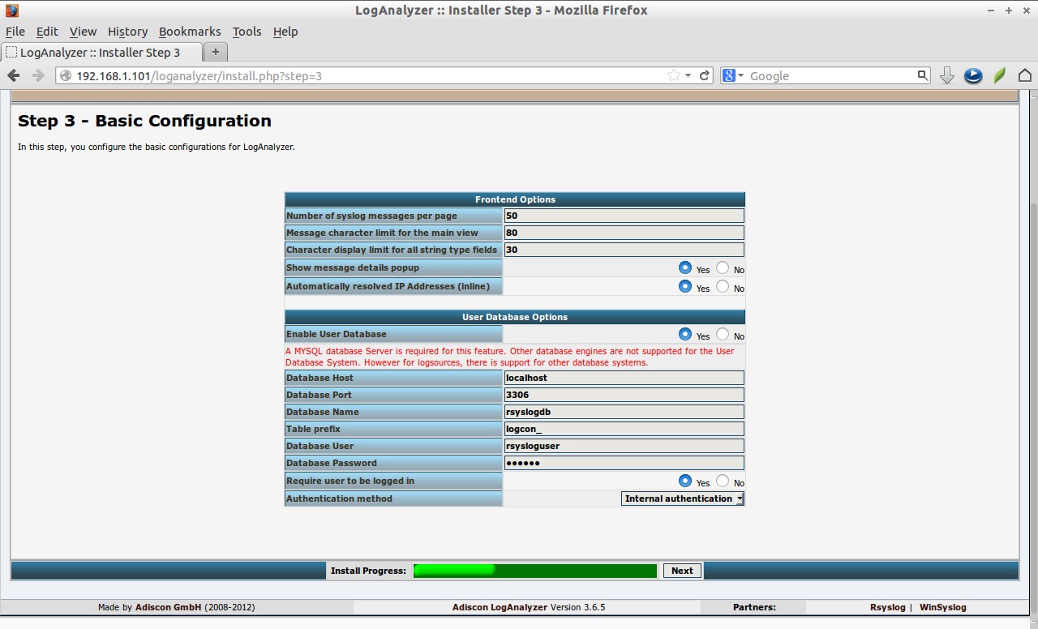Viewport: 1038px width, 629px height.
Task: Select Yes for Show message details popup
Action: 685,267
